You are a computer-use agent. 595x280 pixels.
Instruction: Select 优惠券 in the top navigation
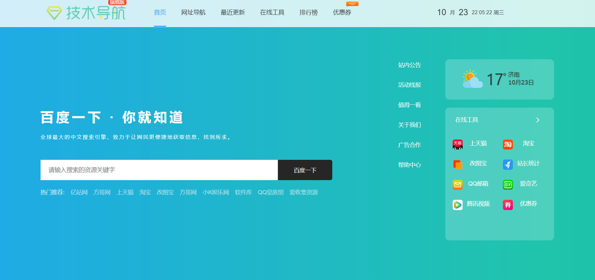point(342,13)
